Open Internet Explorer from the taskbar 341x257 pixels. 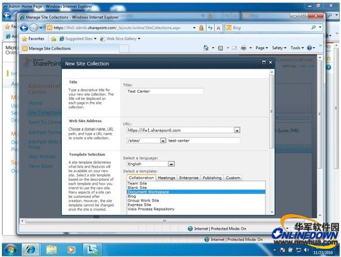click(x=30, y=249)
